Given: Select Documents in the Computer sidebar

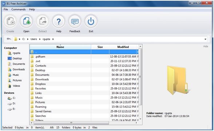Looking at the screenshot, I should 19,64.
